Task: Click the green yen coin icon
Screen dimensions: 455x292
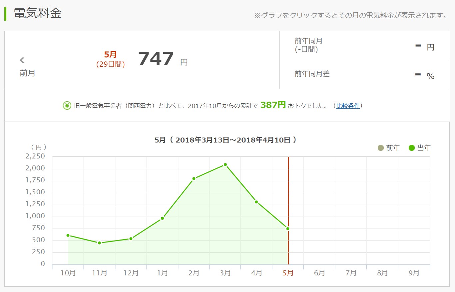Action: [x=67, y=106]
